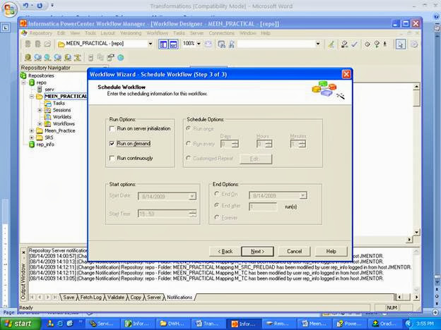This screenshot has width=441, height=330.
Task: Click the Minutes spinner for Run every
Action: click(x=302, y=144)
